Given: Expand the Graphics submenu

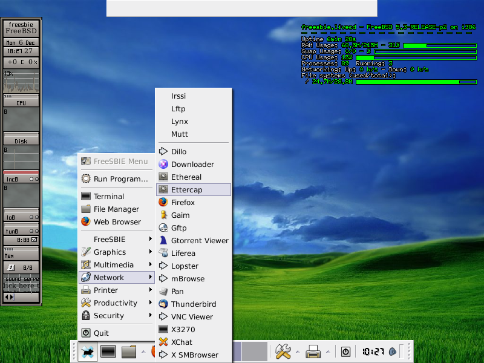Looking at the screenshot, I should pos(116,252).
